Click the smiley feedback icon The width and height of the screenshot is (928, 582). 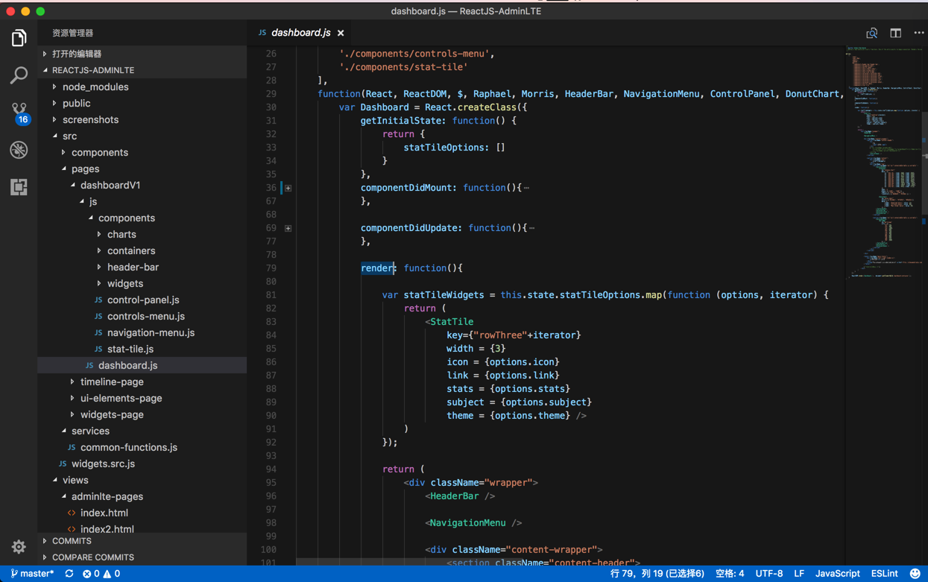click(x=915, y=574)
